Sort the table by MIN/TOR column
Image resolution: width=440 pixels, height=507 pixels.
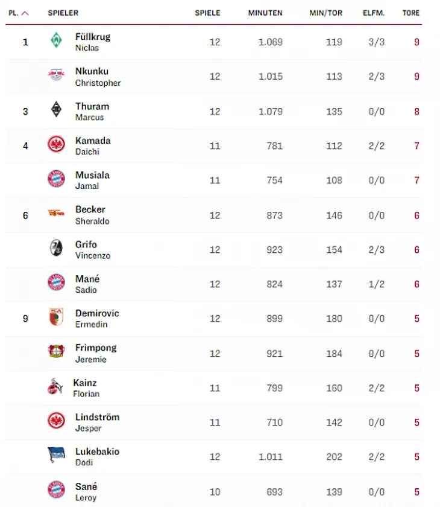[325, 13]
